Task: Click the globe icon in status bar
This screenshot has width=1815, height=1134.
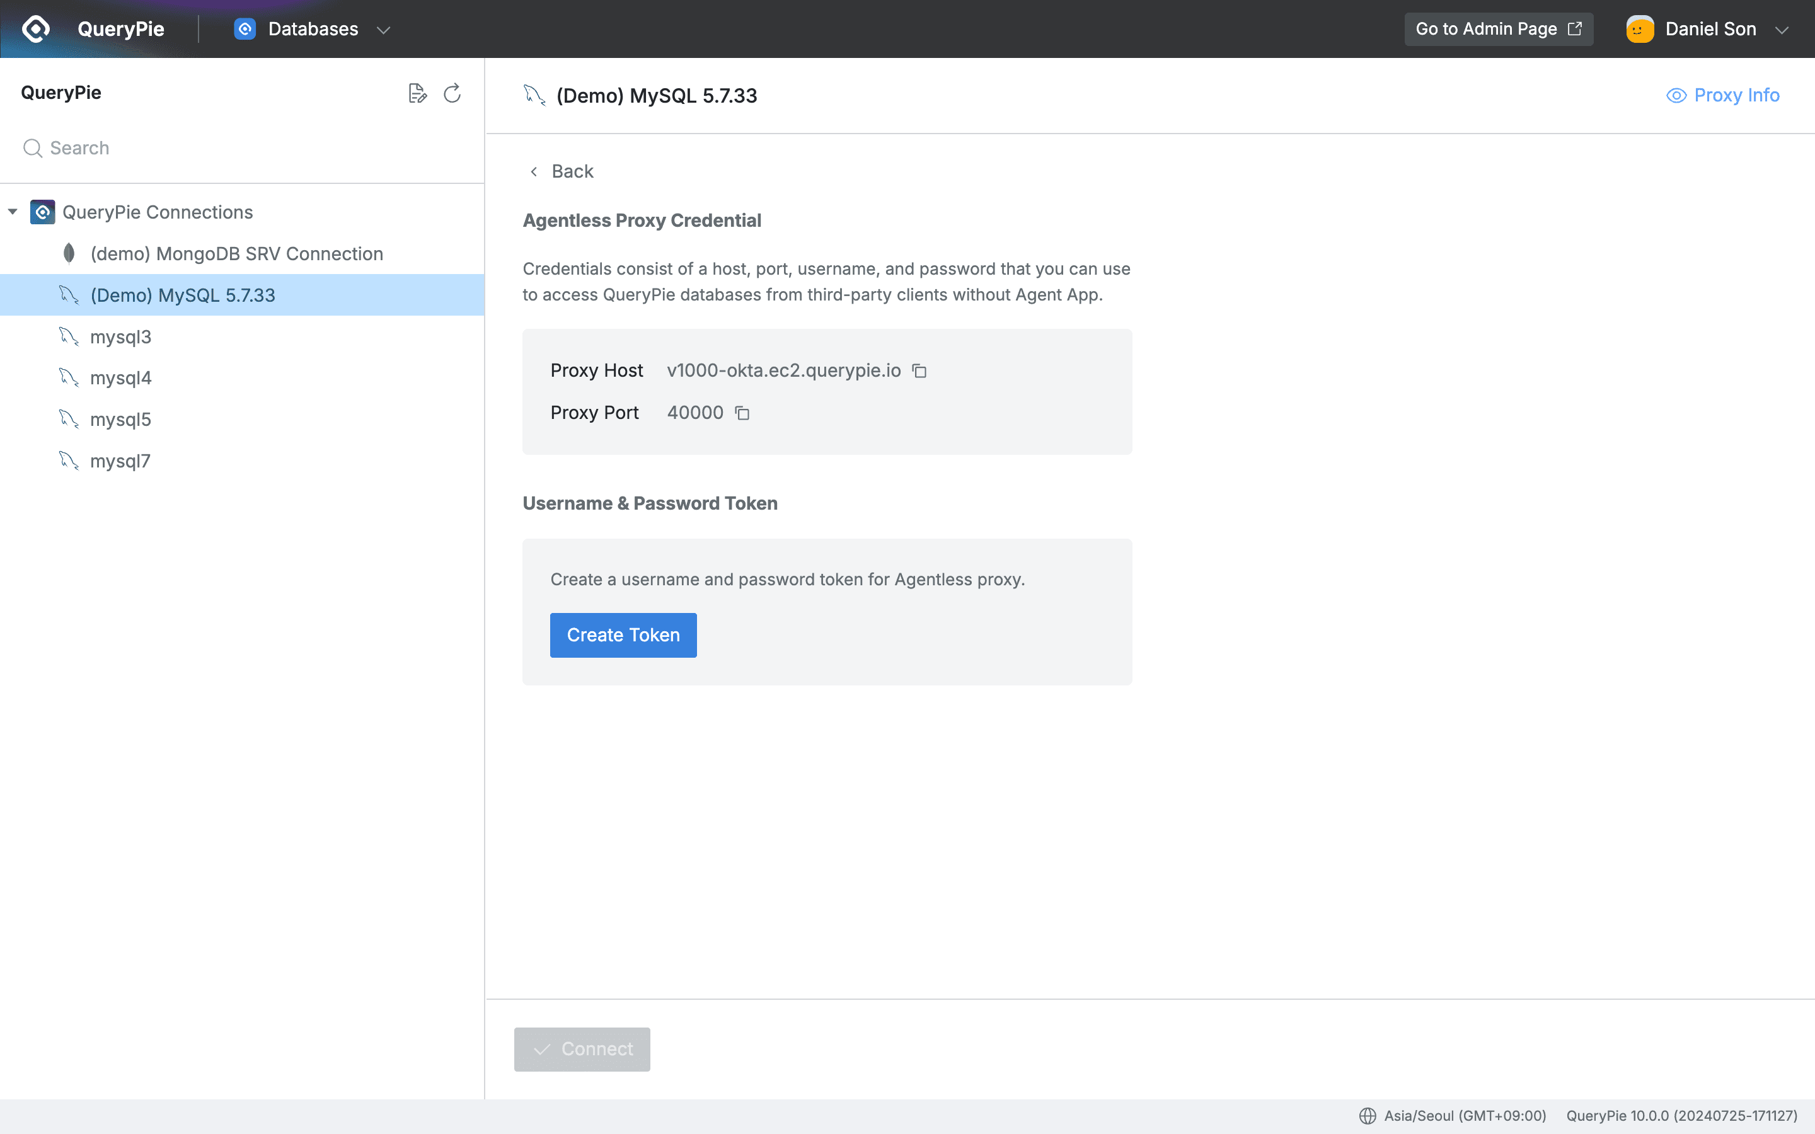Action: click(1366, 1115)
